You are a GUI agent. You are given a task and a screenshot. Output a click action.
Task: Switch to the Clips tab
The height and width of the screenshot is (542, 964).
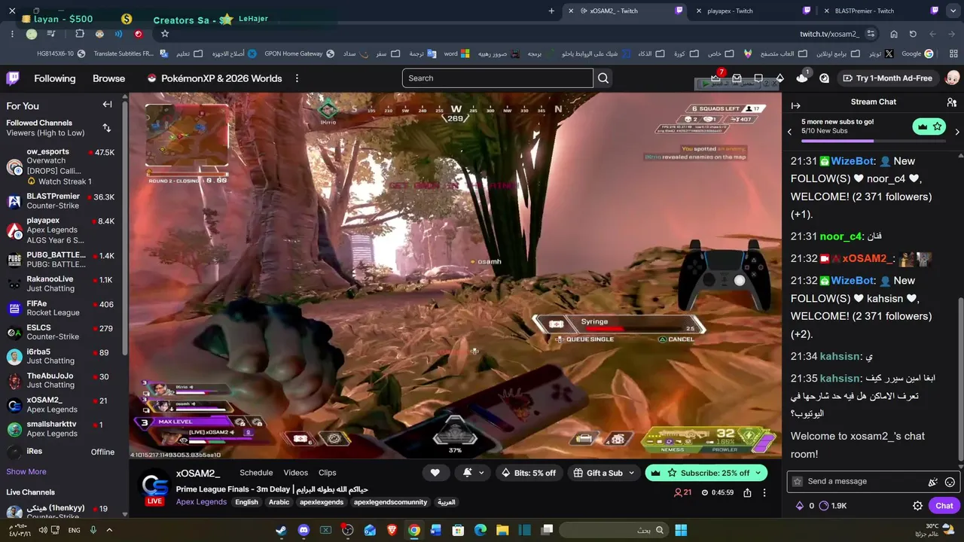[x=327, y=473]
